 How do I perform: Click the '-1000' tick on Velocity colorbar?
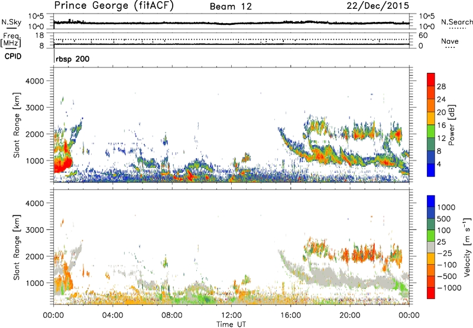(449, 288)
